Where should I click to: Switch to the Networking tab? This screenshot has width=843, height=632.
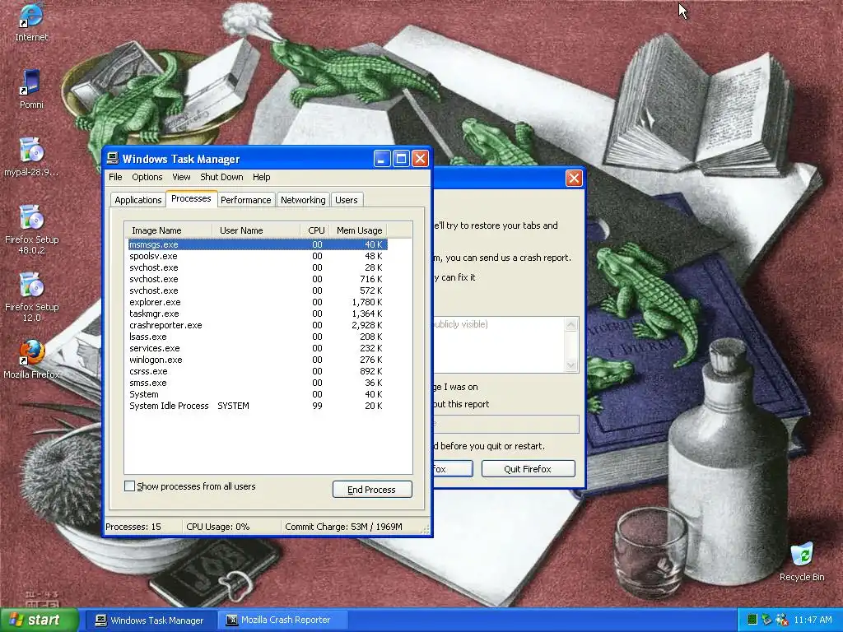coord(303,200)
